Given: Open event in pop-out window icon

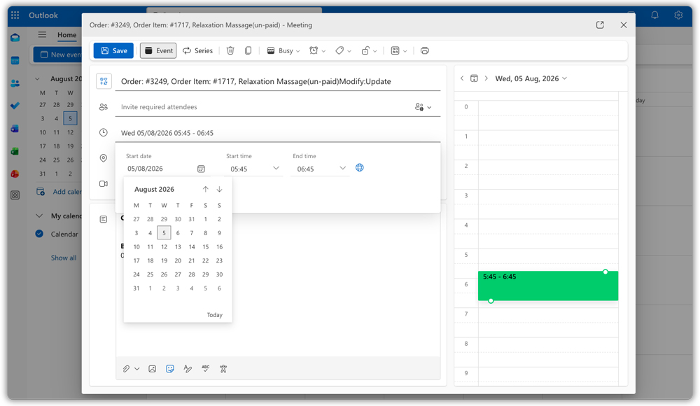Looking at the screenshot, I should click(600, 25).
